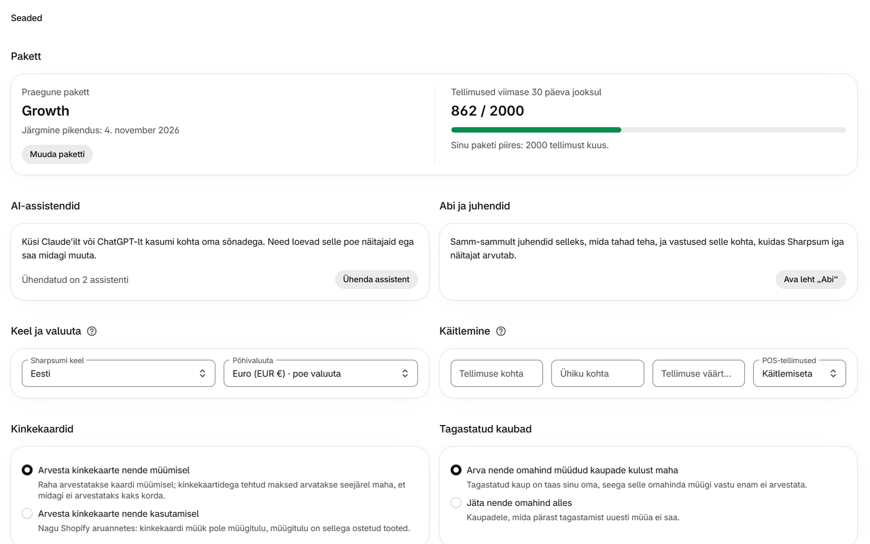Screen dimensions: 870x544
Task: Focus the Ühiku kohta input field
Action: pyautogui.click(x=597, y=373)
